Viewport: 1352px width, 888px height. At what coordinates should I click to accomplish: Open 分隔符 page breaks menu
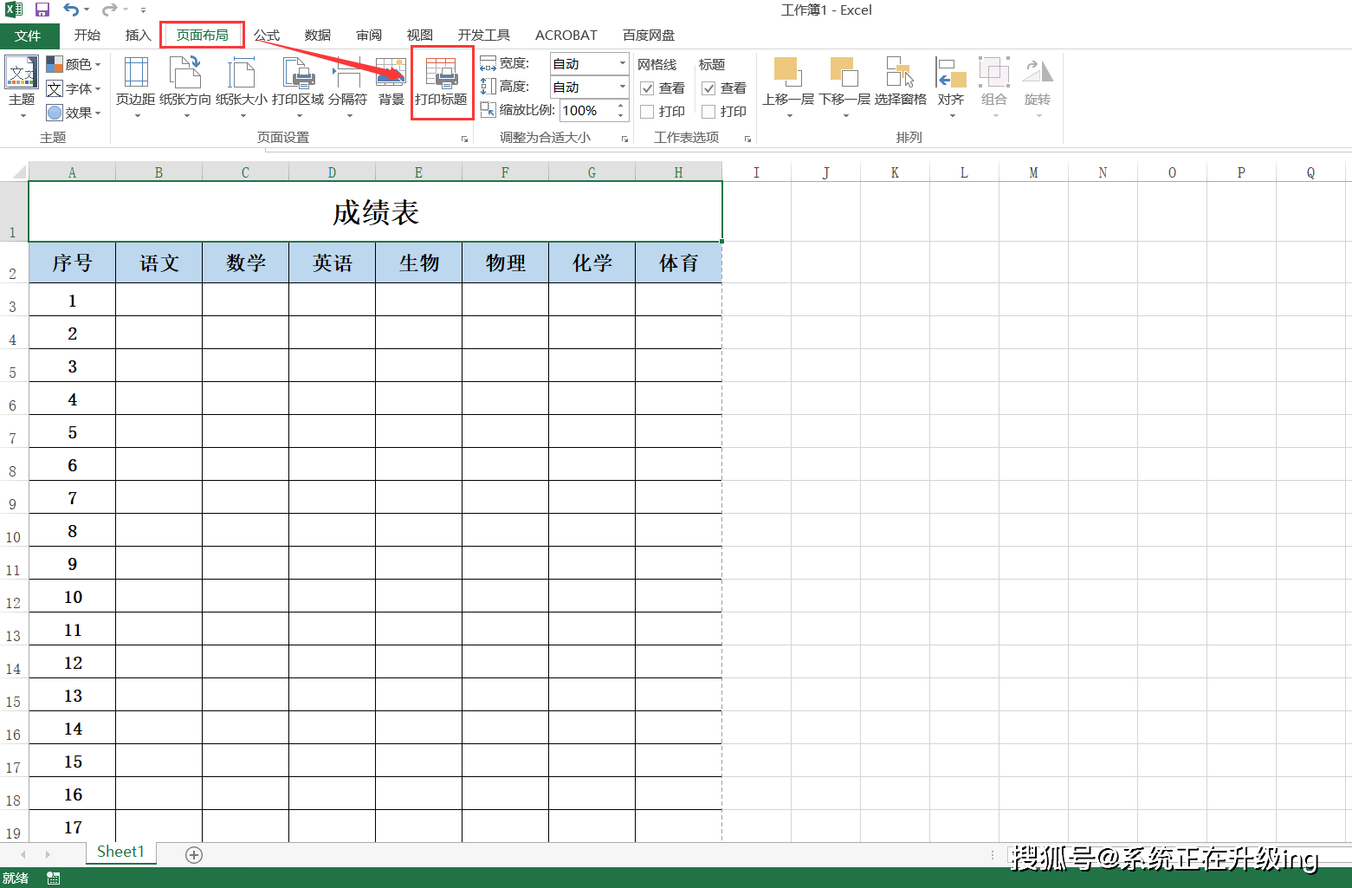coord(348,87)
